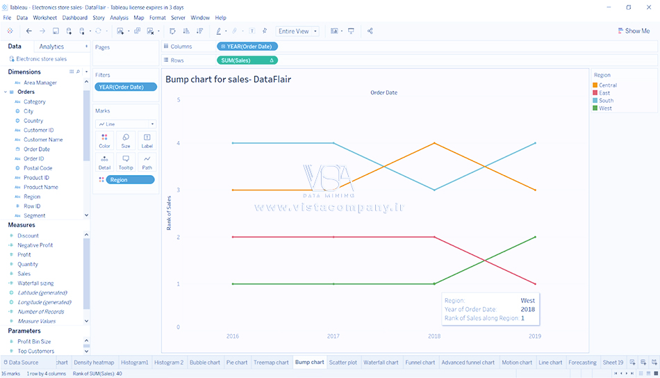Select the Electronic store sales data source
Screen dimensions: 660x378
[x=41, y=59]
